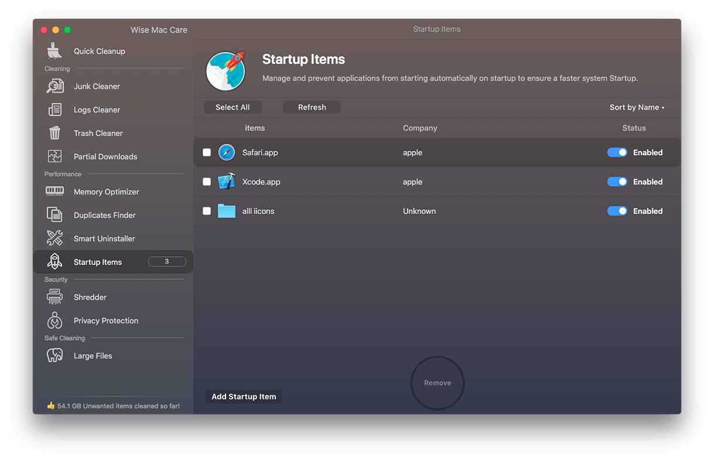
Task: Click the thumbs-up icon in status footer
Action: coord(50,405)
